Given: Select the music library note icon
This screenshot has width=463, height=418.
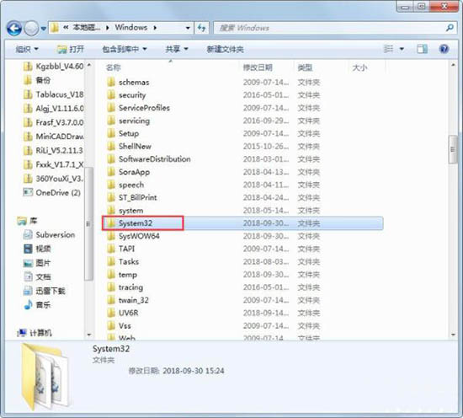Looking at the screenshot, I should [x=28, y=304].
